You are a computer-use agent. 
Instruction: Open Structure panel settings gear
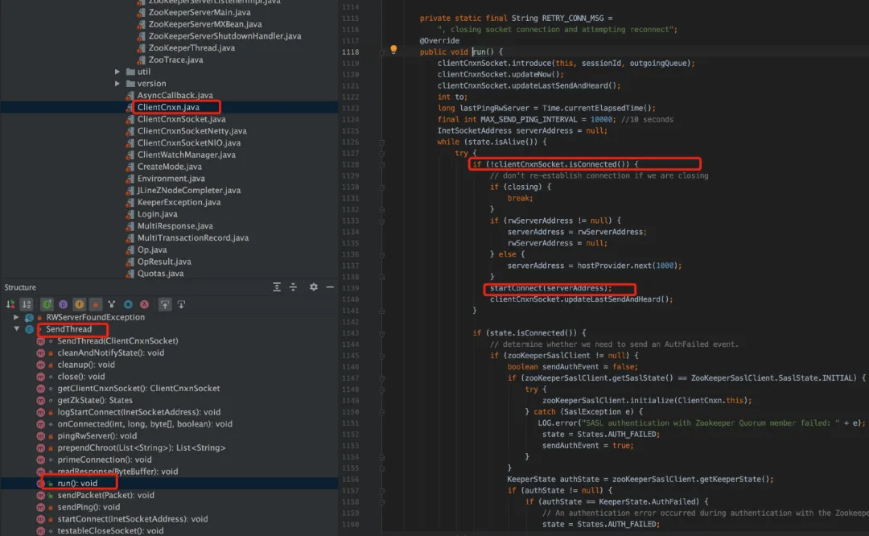314,287
